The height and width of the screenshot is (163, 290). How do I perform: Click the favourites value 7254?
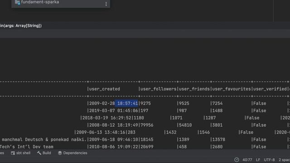click(x=217, y=104)
